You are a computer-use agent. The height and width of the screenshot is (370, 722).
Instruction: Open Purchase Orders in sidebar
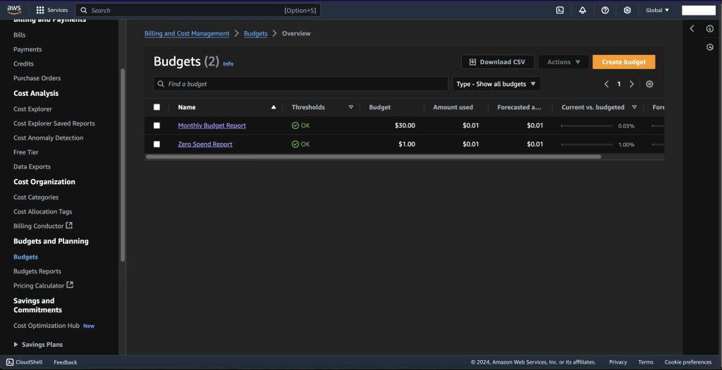tap(37, 78)
